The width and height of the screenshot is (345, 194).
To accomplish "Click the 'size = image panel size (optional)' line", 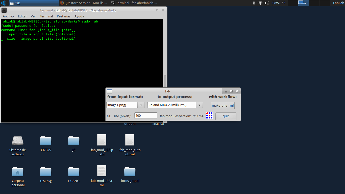I will [x=41, y=38].
